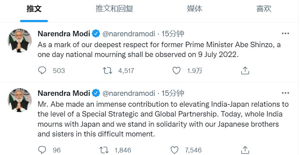Reply to the India-Japan relations tweet
Viewport: 300px width, 155px height.
coord(42,150)
